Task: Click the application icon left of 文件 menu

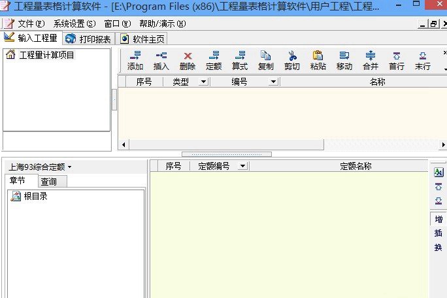Action: (8, 24)
